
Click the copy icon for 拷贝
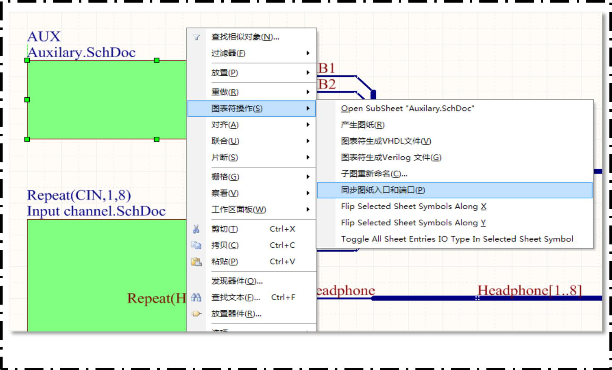[x=196, y=246]
